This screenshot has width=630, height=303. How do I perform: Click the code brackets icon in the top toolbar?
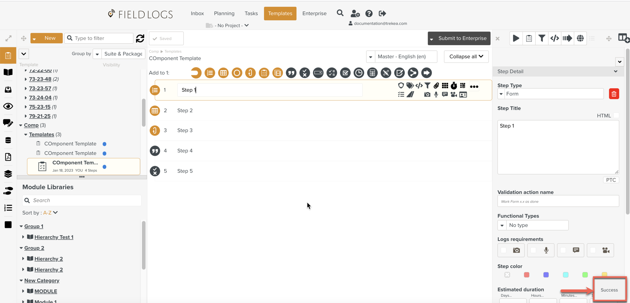pyautogui.click(x=555, y=38)
